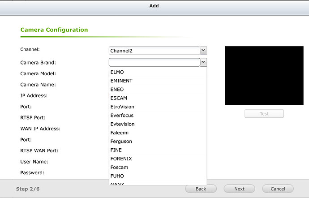Go Back to the previous step

pos(201,189)
